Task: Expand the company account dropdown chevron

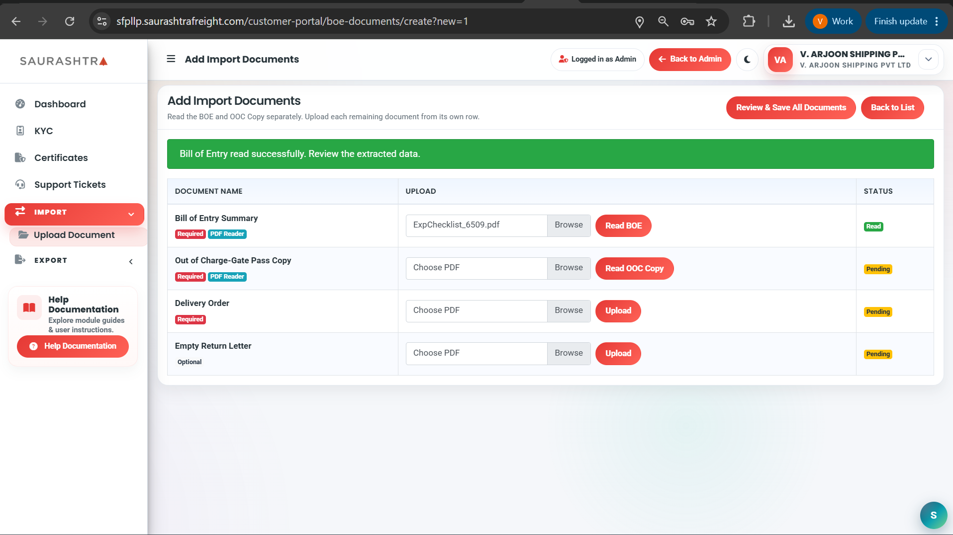Action: coord(928,59)
